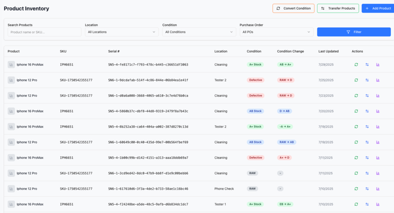Image resolution: width=394 pixels, height=213 pixels.
Task: Click the Phone Check location cell
Action: pos(224,189)
